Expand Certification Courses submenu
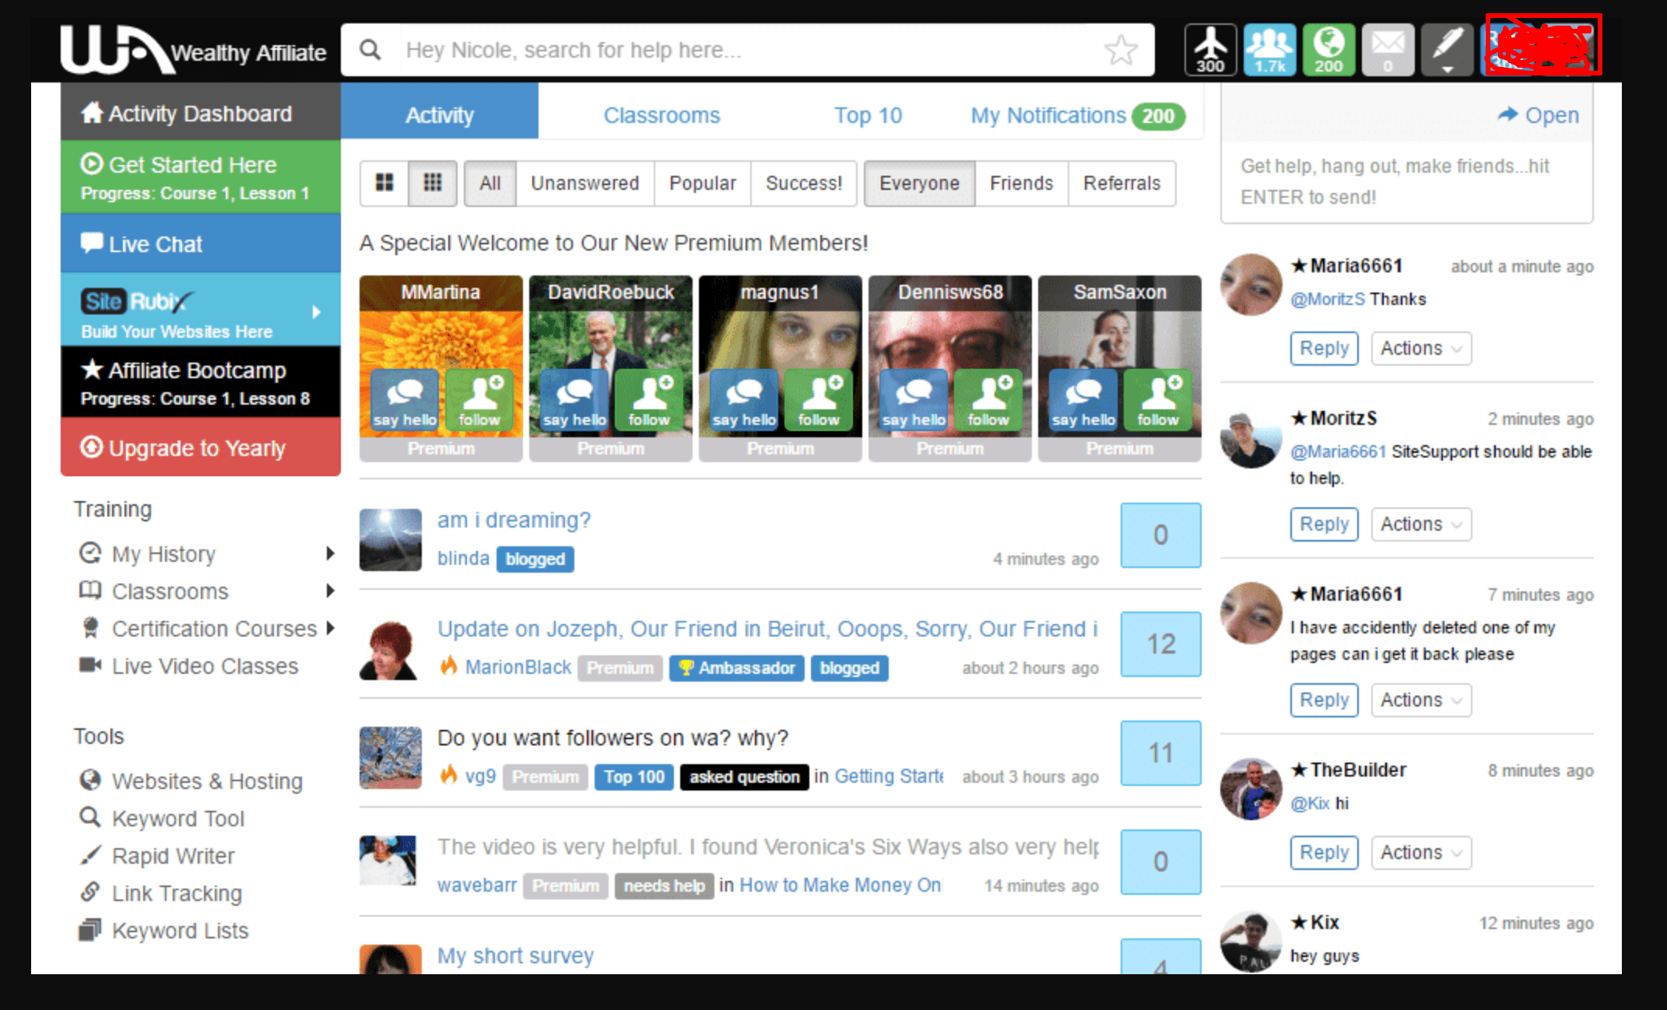Screen dimensions: 1667x1010 (330, 628)
